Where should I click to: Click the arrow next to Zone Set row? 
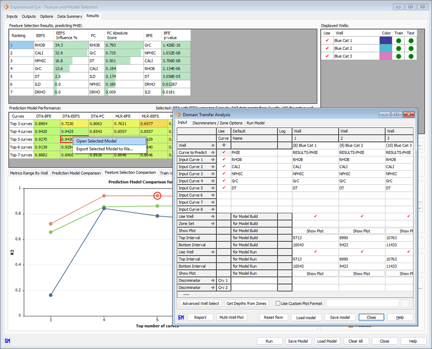click(x=211, y=223)
